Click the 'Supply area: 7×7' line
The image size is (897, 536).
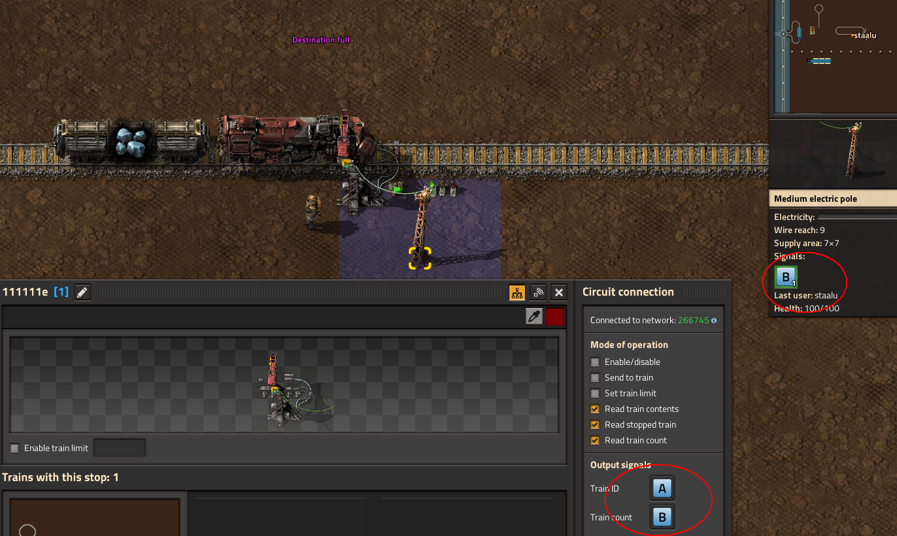[x=806, y=243]
